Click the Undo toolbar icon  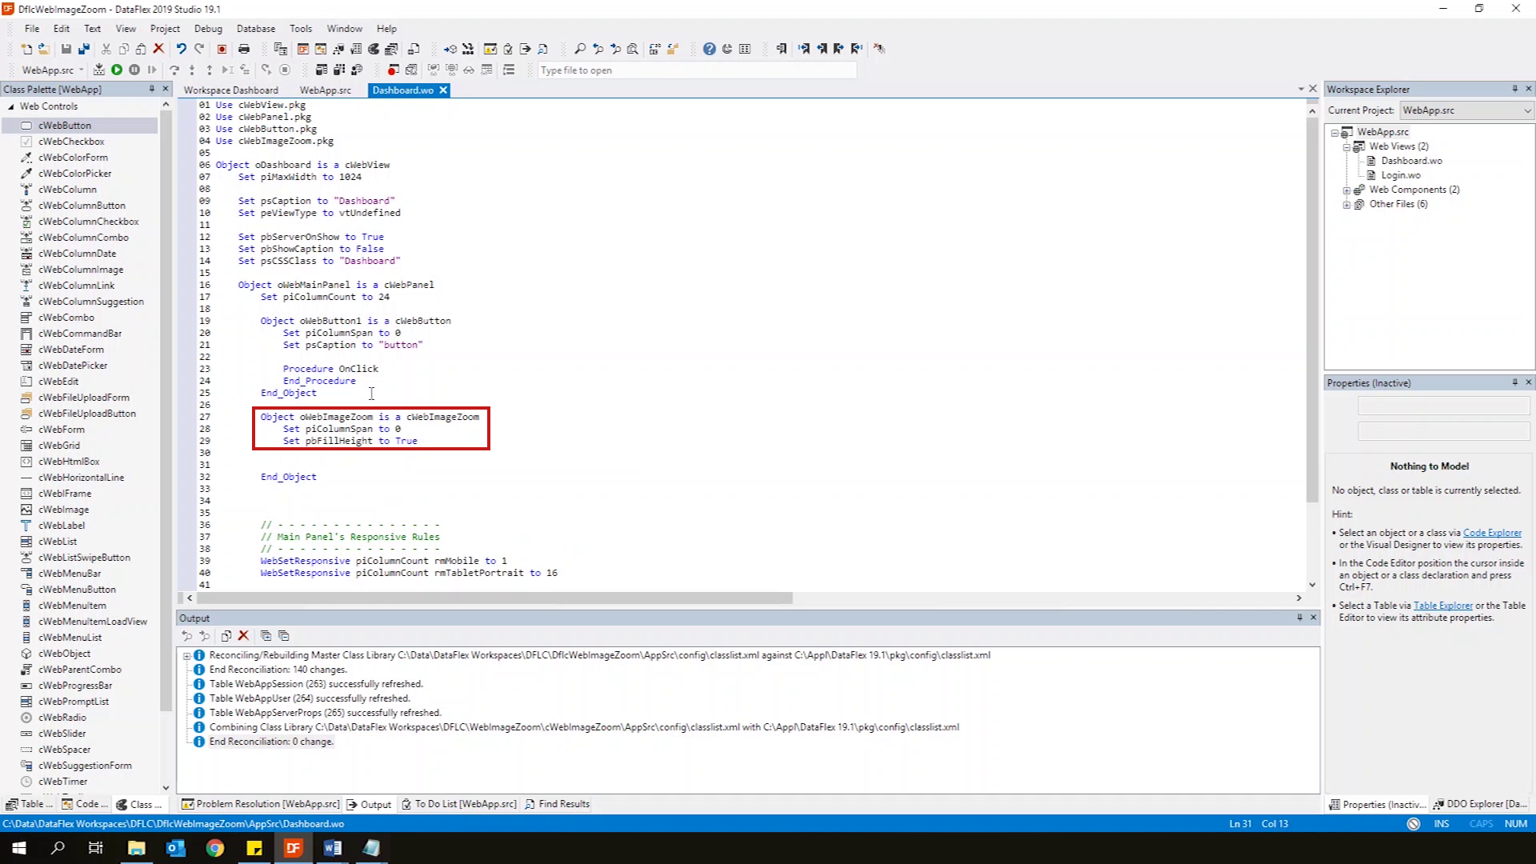point(182,49)
